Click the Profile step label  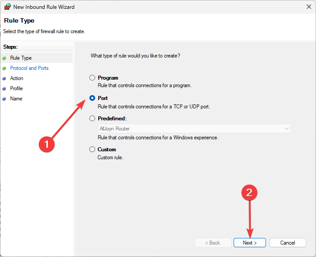16,88
